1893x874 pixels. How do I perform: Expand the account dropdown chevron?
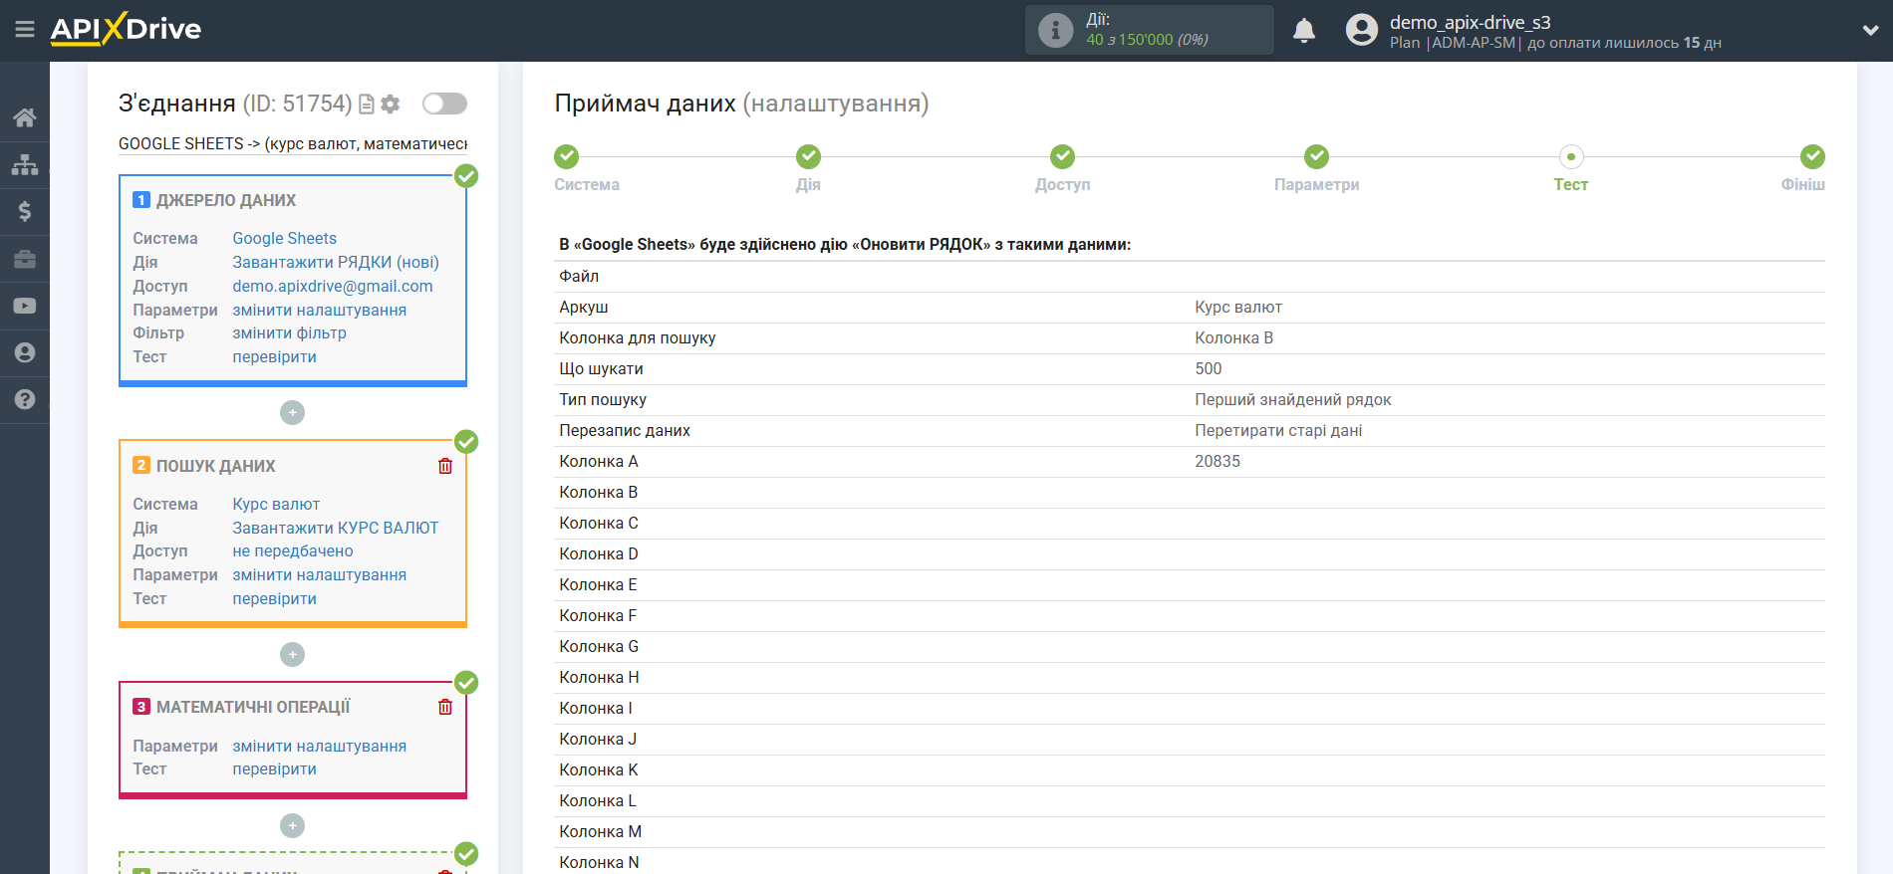pyautogui.click(x=1870, y=31)
